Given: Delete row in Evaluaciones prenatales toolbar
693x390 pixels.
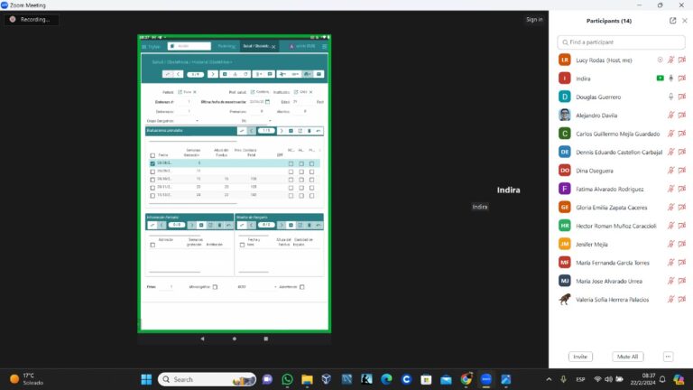Looking at the screenshot, I should tap(309, 131).
